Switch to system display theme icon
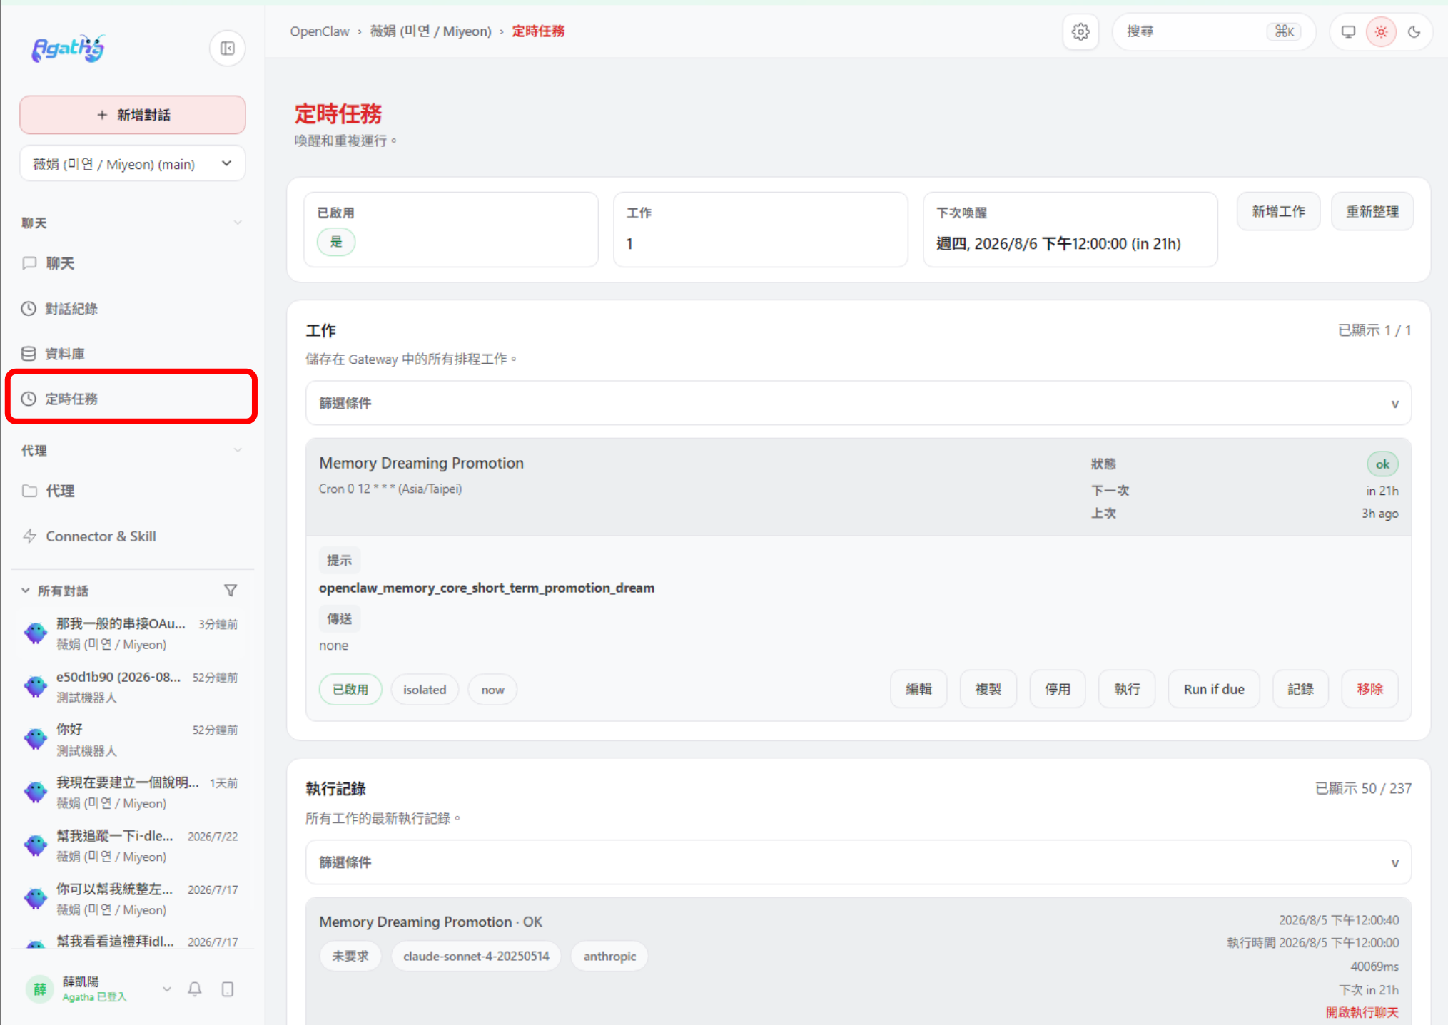The width and height of the screenshot is (1448, 1025). click(1348, 31)
